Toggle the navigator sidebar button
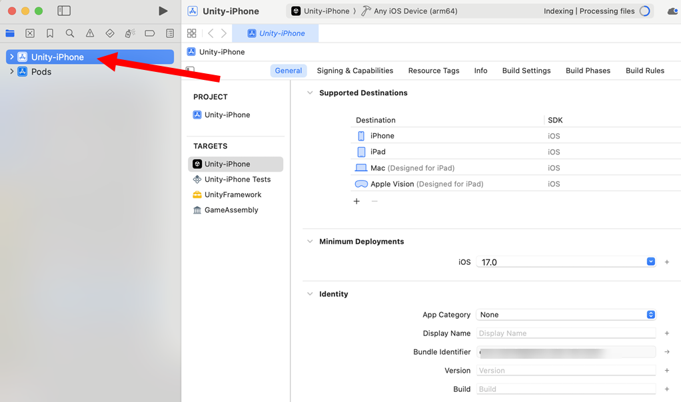 tap(64, 11)
